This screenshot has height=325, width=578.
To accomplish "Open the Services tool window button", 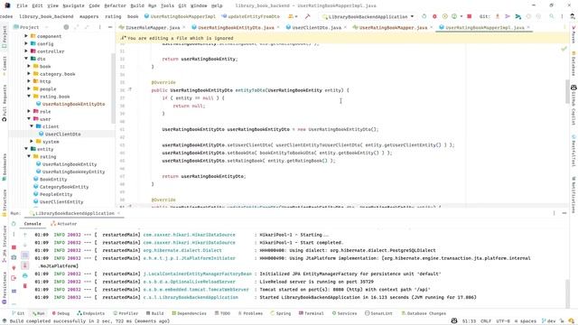I will [344, 313].
